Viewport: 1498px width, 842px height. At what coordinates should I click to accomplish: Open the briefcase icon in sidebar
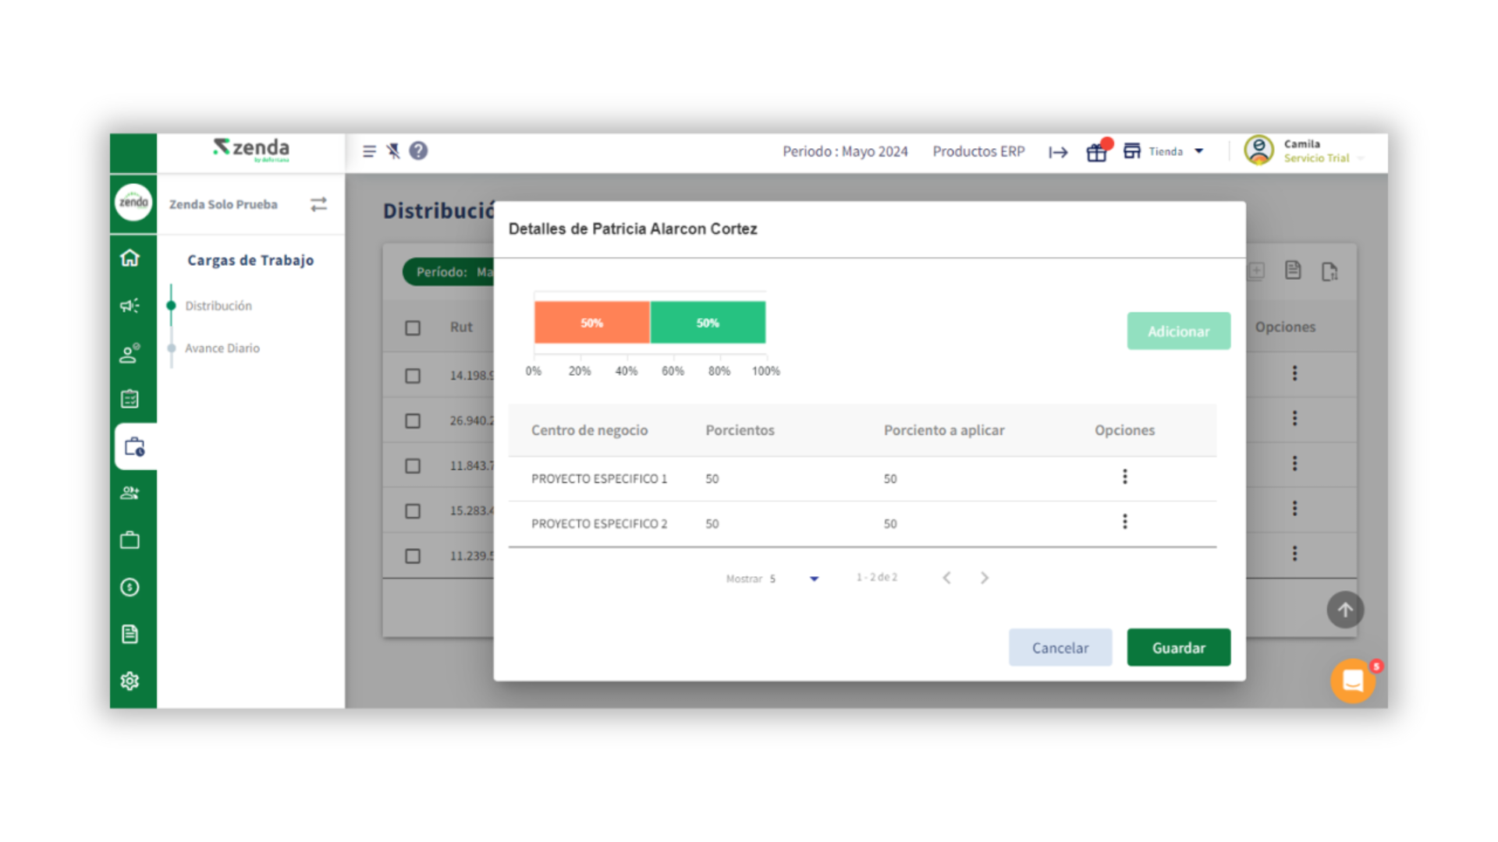point(130,540)
